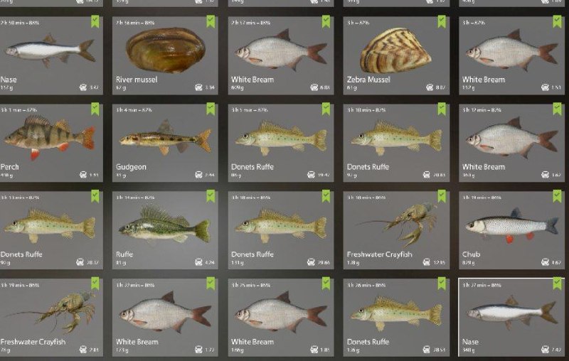Image resolution: width=569 pixels, height=361 pixels.
Task: Click the green bookmark on the Zebra Mussel card
Action: tap(442, 21)
